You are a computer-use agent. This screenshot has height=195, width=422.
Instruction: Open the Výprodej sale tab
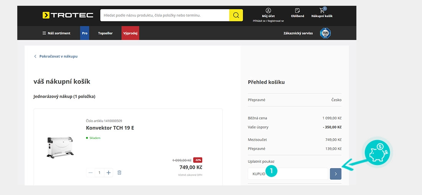[130, 33]
